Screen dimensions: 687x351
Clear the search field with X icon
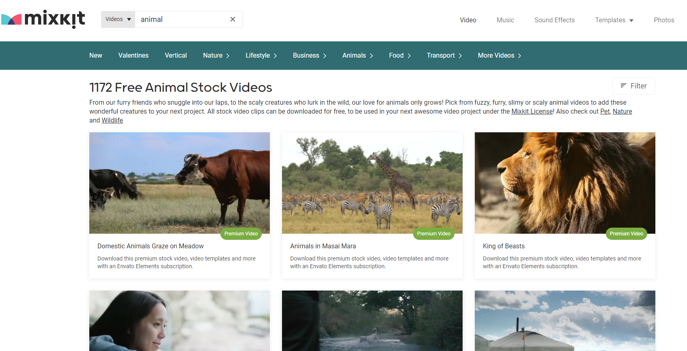233,19
